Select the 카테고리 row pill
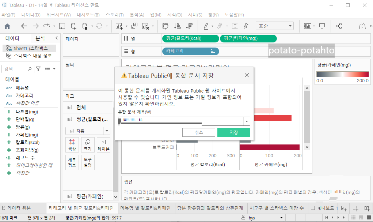Image resolution: width=373 pixels, height=222 pixels. [190, 51]
